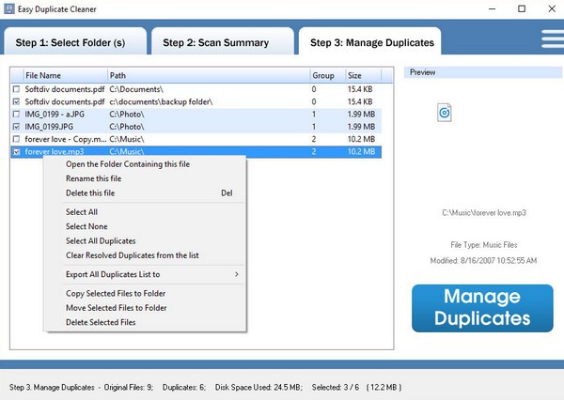This screenshot has width=564, height=400.
Task: Click the Easy Duplicate Cleaner app icon
Action: [9, 9]
